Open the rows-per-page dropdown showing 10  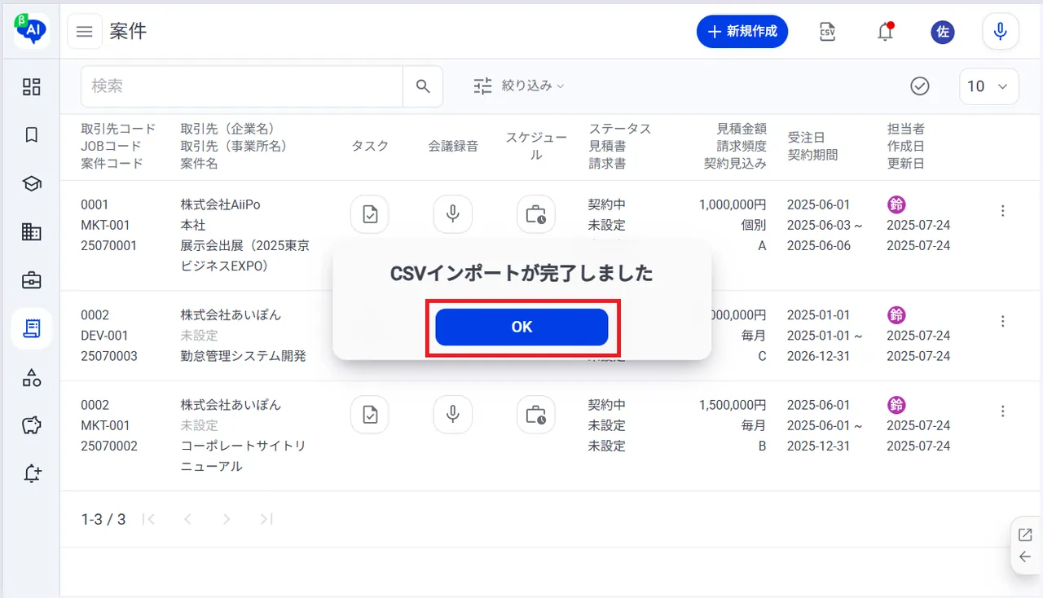[989, 86]
